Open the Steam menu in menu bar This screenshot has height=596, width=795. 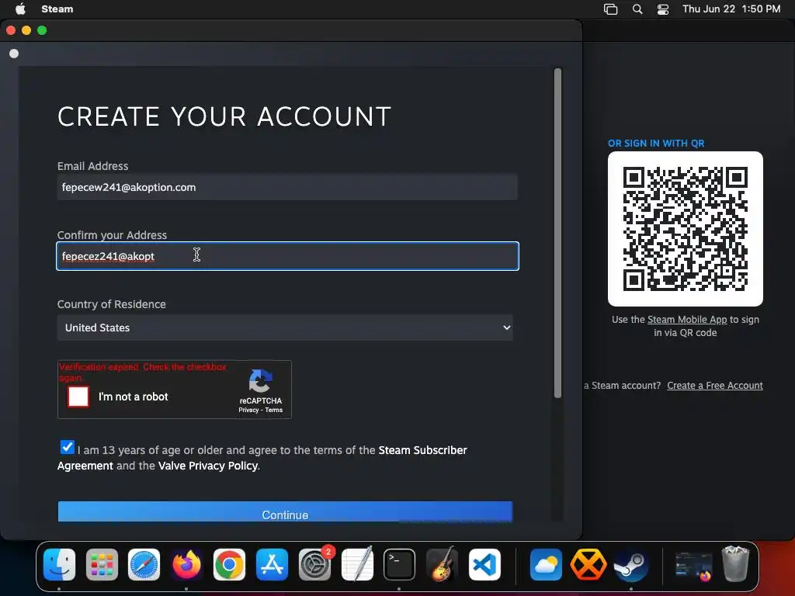[57, 9]
